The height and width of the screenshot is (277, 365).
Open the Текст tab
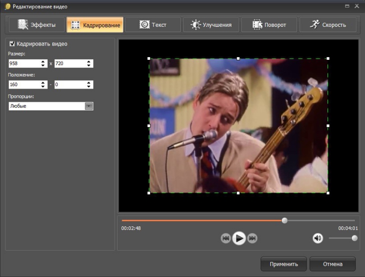coord(153,25)
